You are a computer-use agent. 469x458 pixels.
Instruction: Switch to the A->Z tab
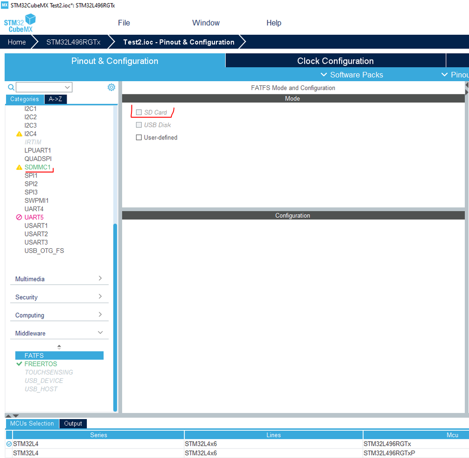(55, 99)
